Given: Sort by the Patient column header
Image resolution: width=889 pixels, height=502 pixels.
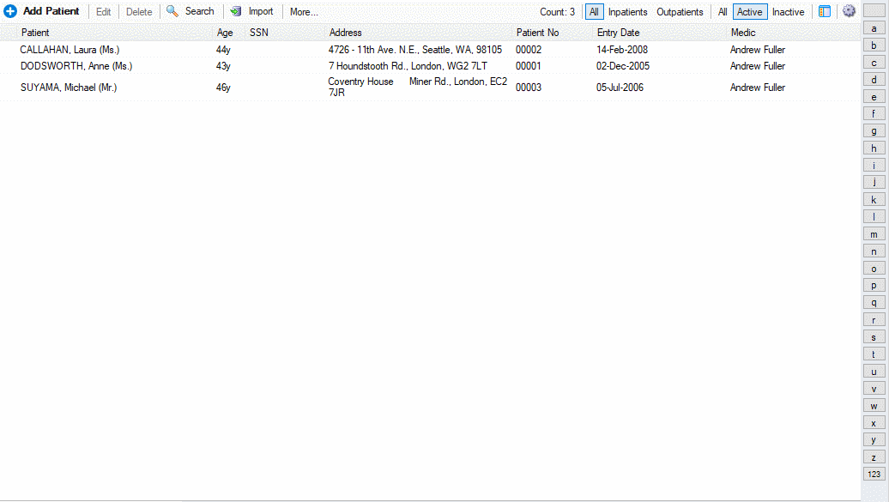Looking at the screenshot, I should pyautogui.click(x=35, y=33).
